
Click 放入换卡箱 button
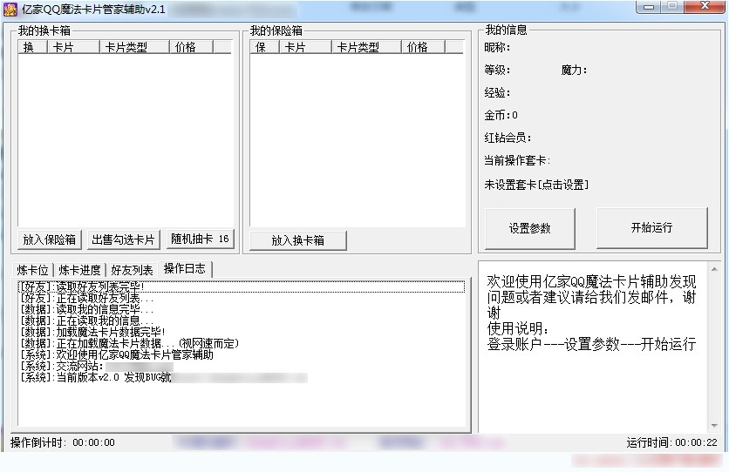pyautogui.click(x=298, y=240)
